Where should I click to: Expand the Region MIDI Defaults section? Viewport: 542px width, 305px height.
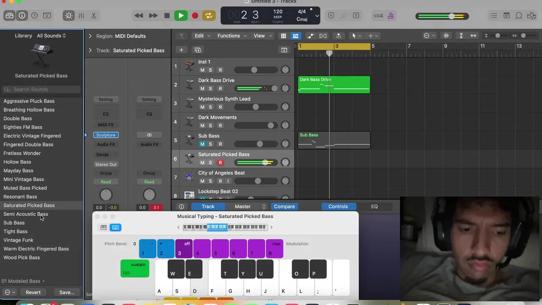pyautogui.click(x=90, y=36)
